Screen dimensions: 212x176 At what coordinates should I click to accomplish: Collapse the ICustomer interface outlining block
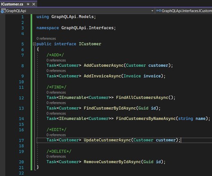point(34,44)
